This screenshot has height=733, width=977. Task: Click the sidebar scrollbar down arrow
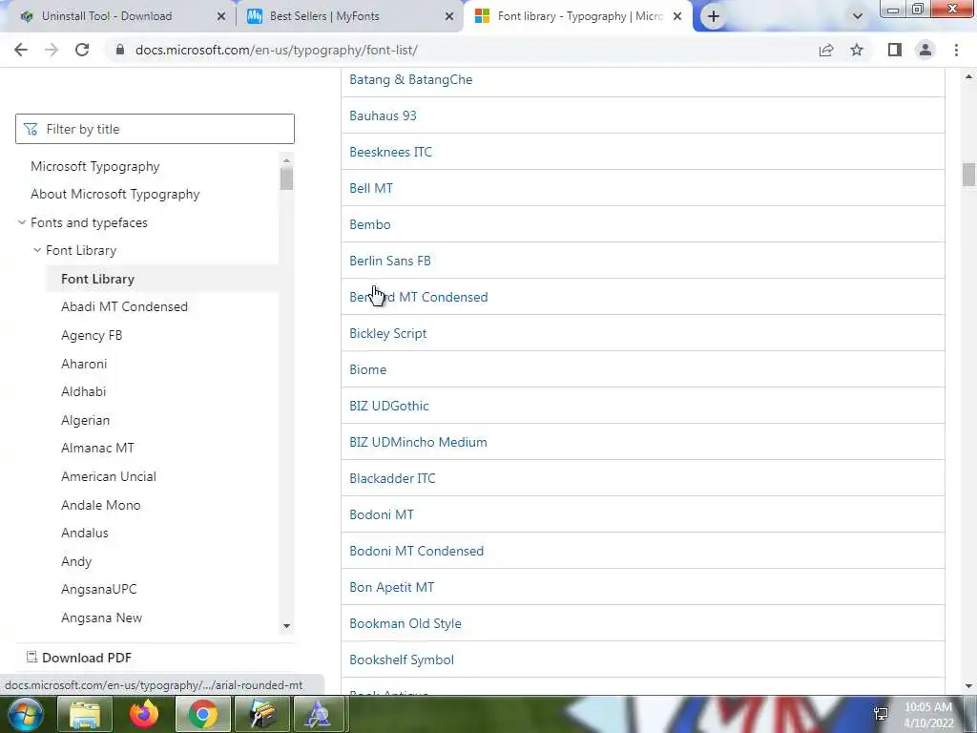(286, 626)
